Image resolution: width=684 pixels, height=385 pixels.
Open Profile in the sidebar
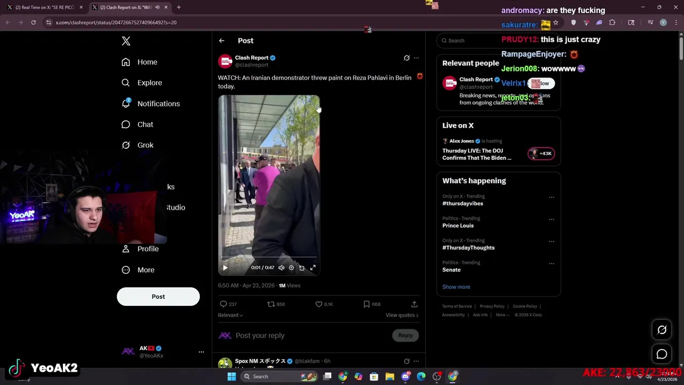pyautogui.click(x=140, y=249)
